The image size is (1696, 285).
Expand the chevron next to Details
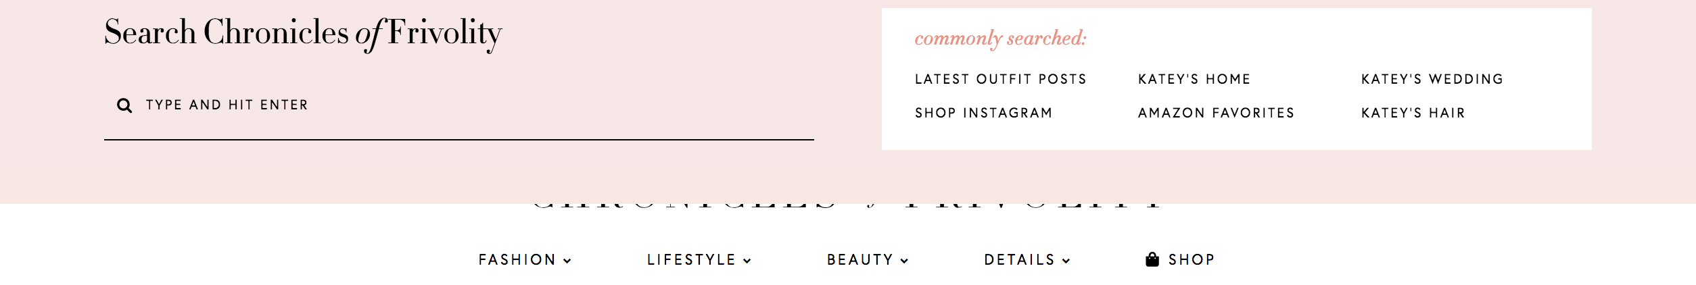pos(1066,261)
